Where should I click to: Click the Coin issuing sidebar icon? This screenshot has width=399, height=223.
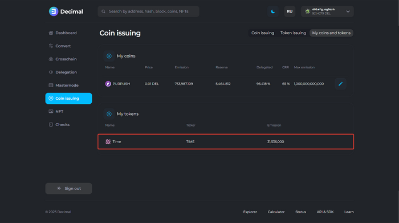click(51, 98)
